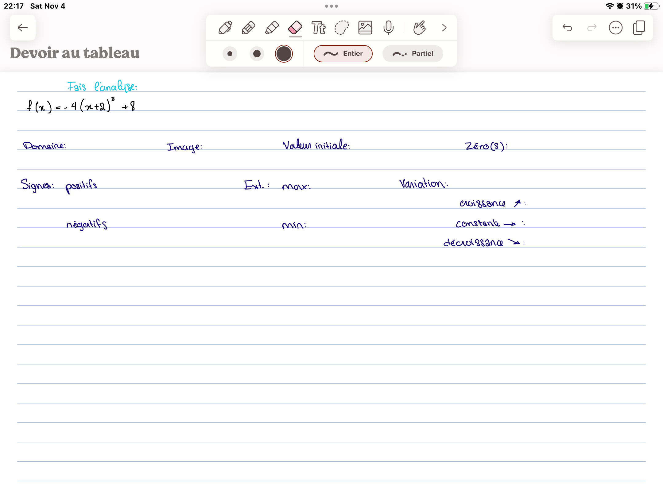Open the pages overview icon
Viewport: 663px width, 497px height.
tap(639, 28)
